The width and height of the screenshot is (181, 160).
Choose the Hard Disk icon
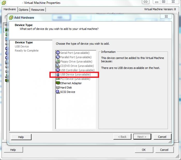(x=58, y=87)
